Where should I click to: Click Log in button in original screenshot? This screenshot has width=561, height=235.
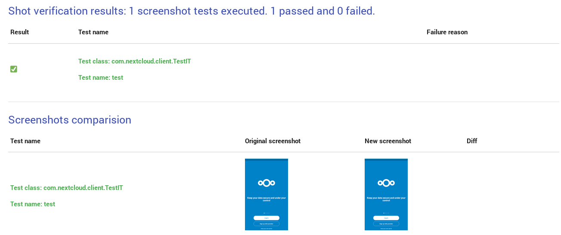pos(267,218)
